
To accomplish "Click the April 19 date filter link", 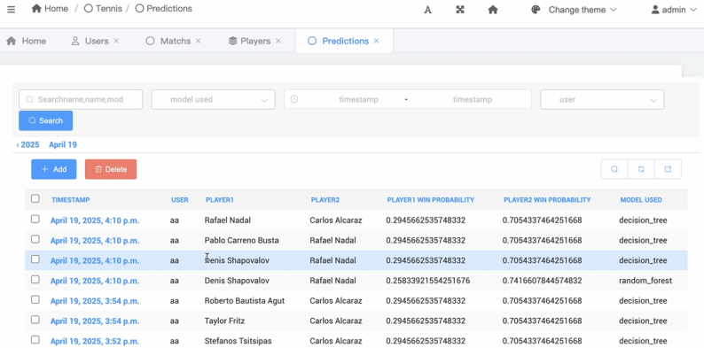I will click(x=63, y=145).
